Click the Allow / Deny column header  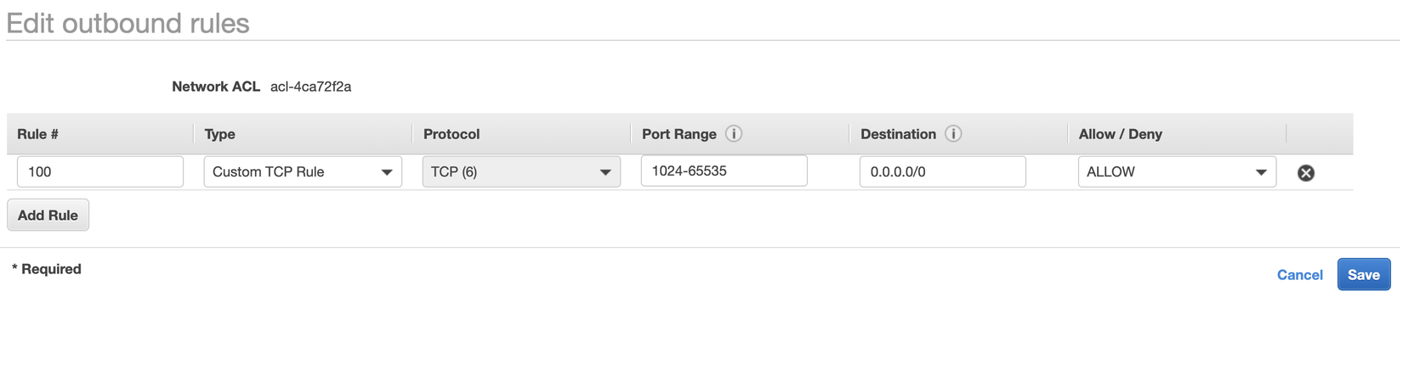(1120, 134)
